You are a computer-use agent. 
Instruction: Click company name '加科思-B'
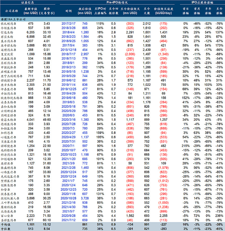[x=7, y=133]
